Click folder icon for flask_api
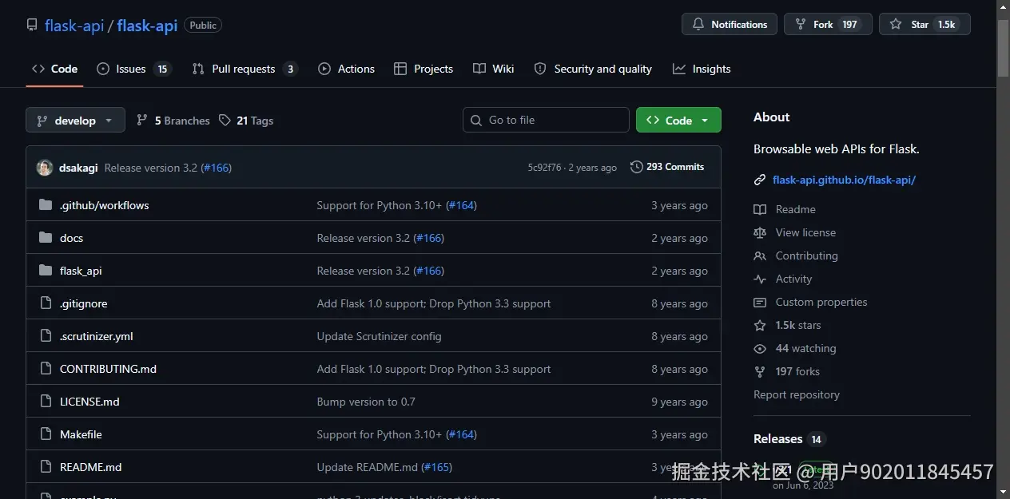Viewport: 1010px width, 499px height. tap(46, 271)
